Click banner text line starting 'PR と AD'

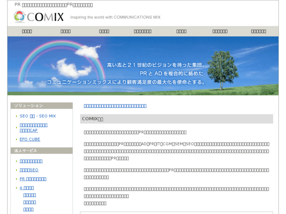(x=171, y=73)
